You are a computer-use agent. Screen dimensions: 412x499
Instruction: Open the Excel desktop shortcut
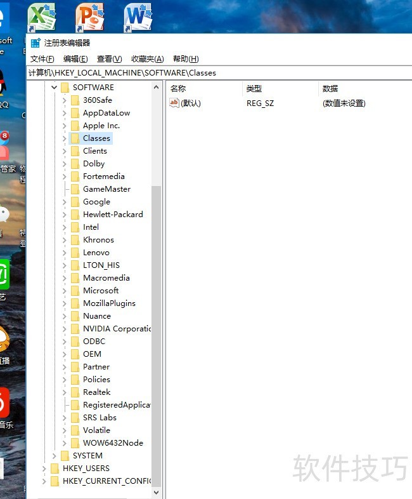42,18
